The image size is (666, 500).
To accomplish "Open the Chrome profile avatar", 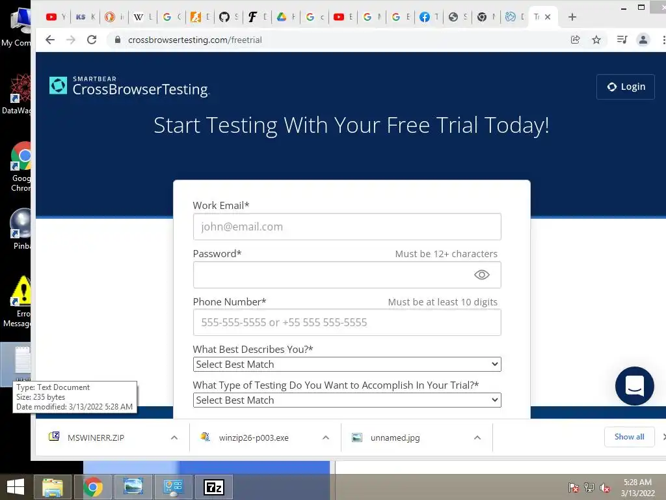I will coord(643,40).
